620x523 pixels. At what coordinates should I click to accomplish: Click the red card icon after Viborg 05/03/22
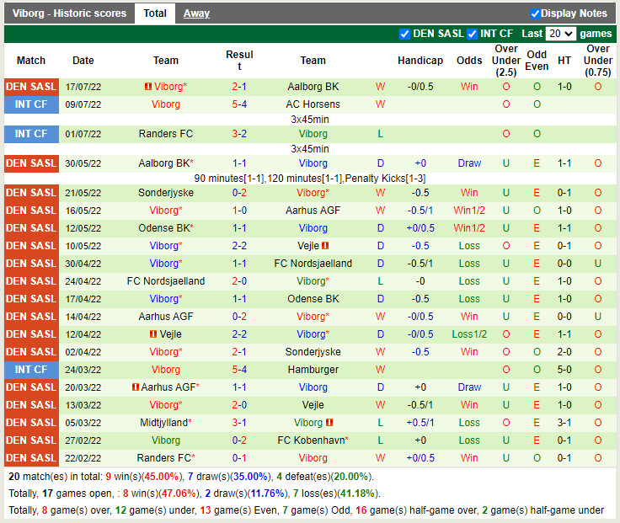[x=329, y=423]
